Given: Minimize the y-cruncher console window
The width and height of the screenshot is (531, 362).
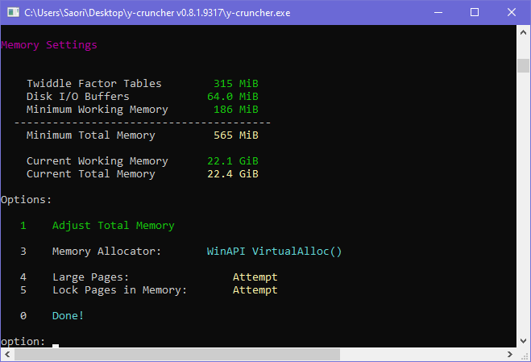Looking at the screenshot, I should tap(437, 13).
